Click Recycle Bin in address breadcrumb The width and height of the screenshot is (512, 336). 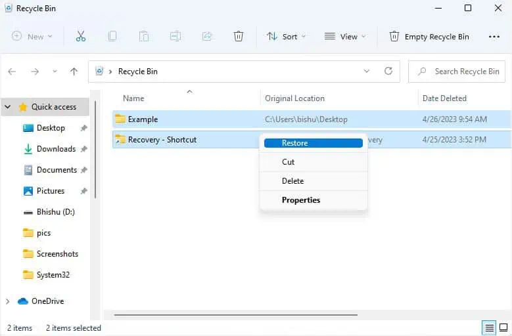click(x=138, y=72)
